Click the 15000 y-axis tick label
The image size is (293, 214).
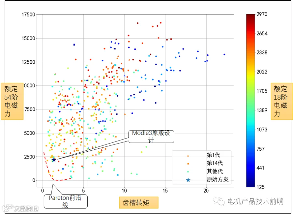[x=28, y=38]
